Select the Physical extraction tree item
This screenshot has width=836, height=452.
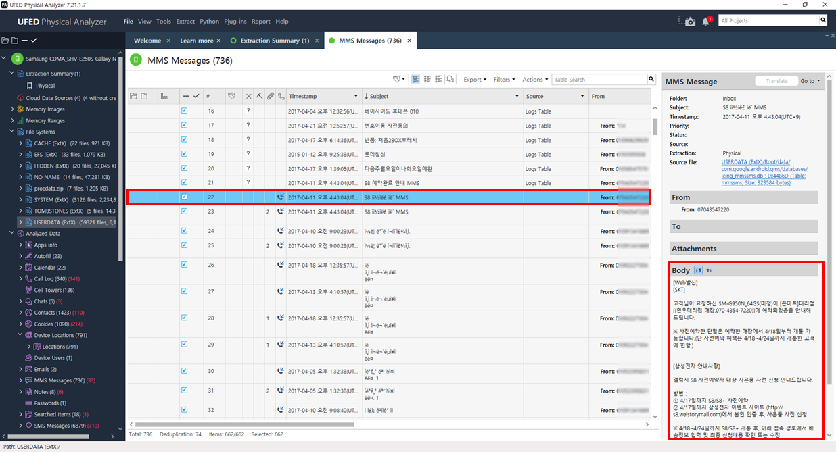pos(45,86)
